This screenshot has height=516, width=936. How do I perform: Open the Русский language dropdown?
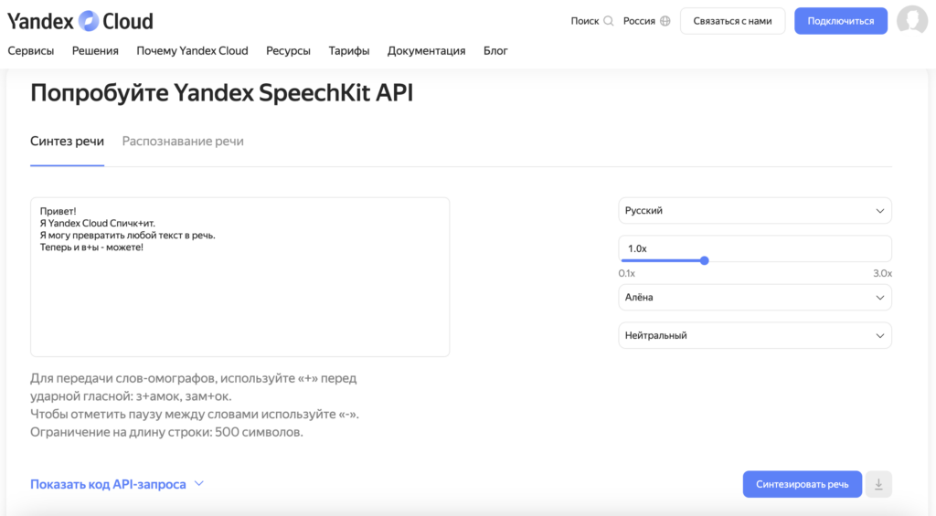coord(754,211)
